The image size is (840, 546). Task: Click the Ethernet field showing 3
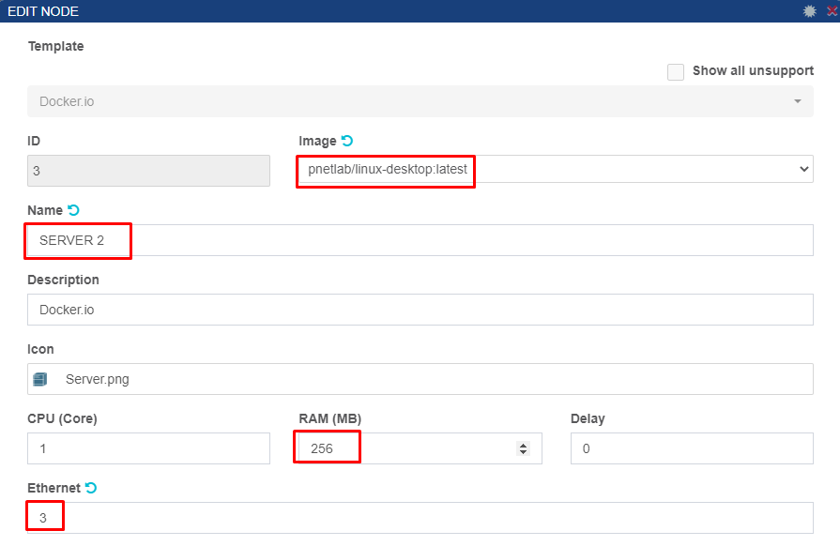click(420, 518)
